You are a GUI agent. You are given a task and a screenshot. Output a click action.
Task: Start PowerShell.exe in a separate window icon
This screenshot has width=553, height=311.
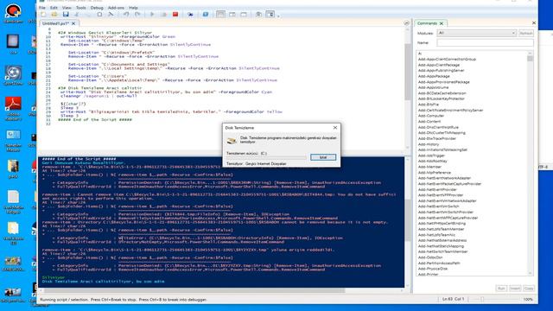206,15
